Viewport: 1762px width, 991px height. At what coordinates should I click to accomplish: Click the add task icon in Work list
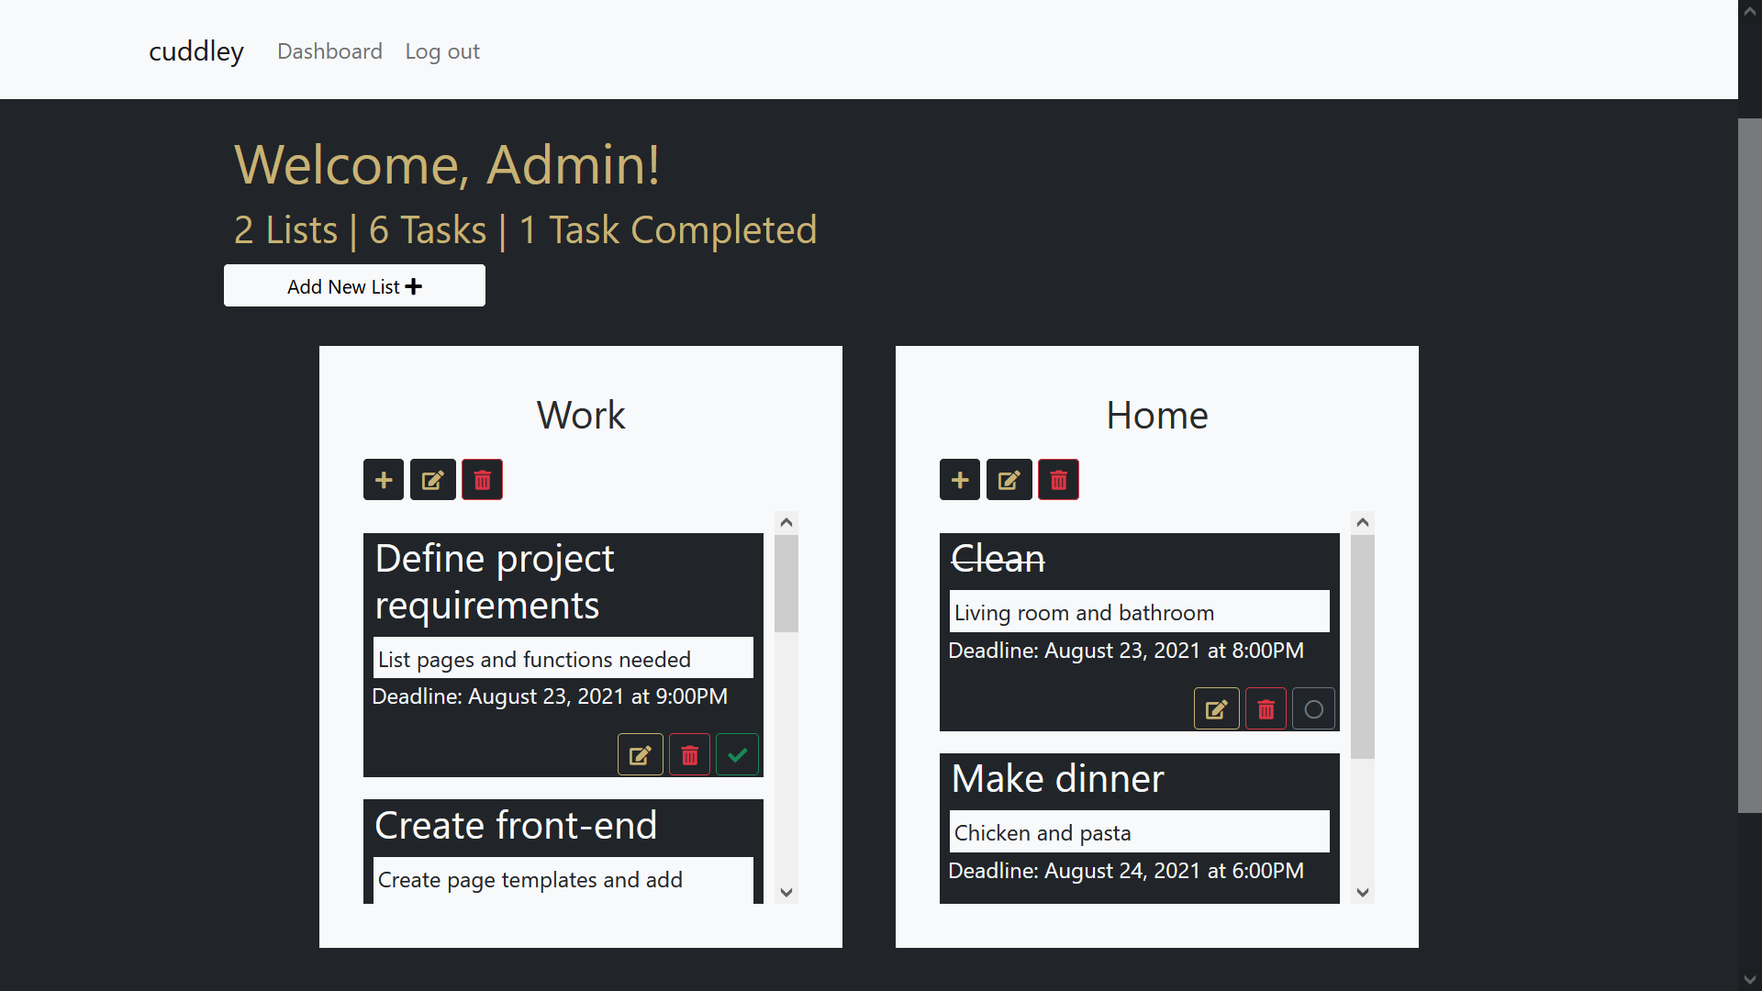pos(384,481)
